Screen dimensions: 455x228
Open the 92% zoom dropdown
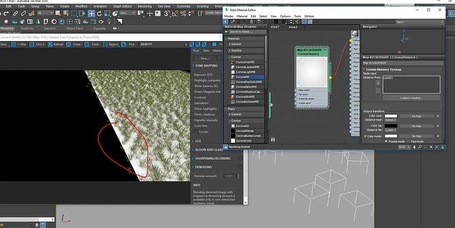[x=409, y=147]
